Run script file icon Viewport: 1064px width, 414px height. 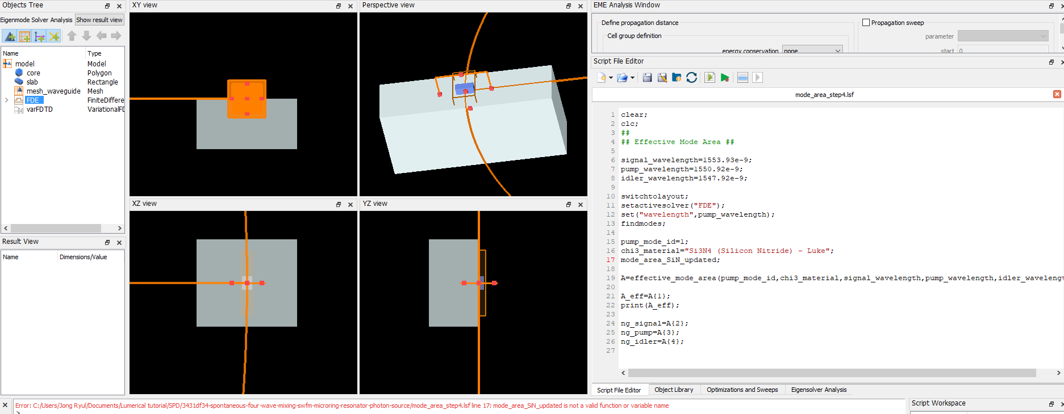coord(710,78)
